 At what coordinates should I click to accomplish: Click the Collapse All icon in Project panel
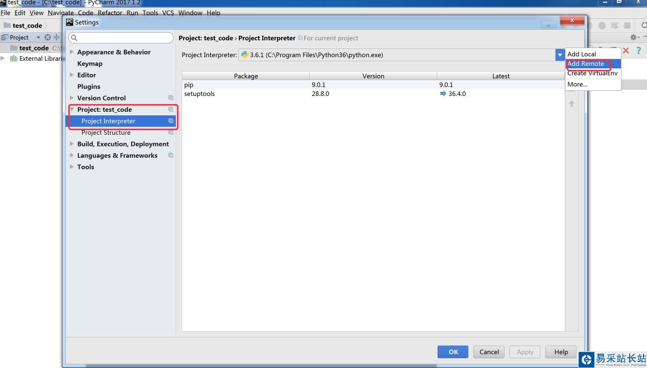(x=57, y=37)
